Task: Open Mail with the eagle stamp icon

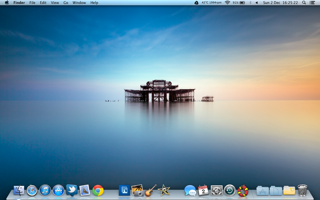Action: [x=85, y=190]
